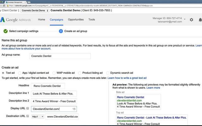Click the Display URL help icon

[27, 108]
